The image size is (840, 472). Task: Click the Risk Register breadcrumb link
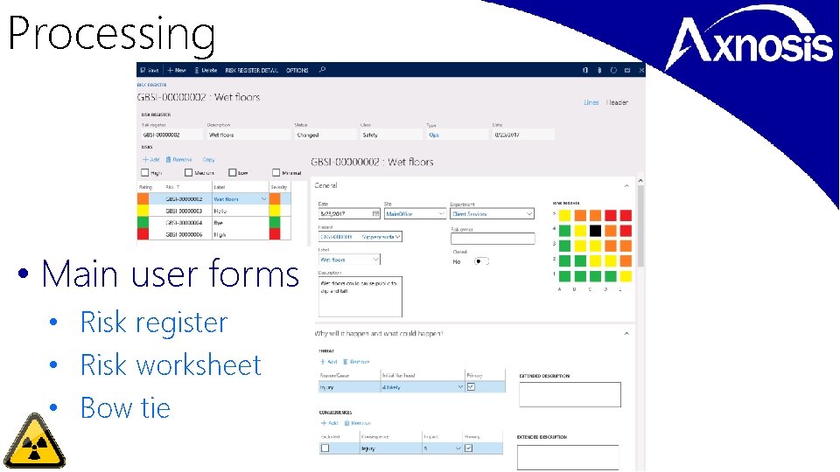coord(151,85)
